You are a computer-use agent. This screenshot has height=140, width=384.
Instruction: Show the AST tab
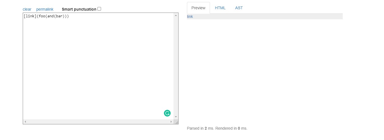tap(239, 8)
